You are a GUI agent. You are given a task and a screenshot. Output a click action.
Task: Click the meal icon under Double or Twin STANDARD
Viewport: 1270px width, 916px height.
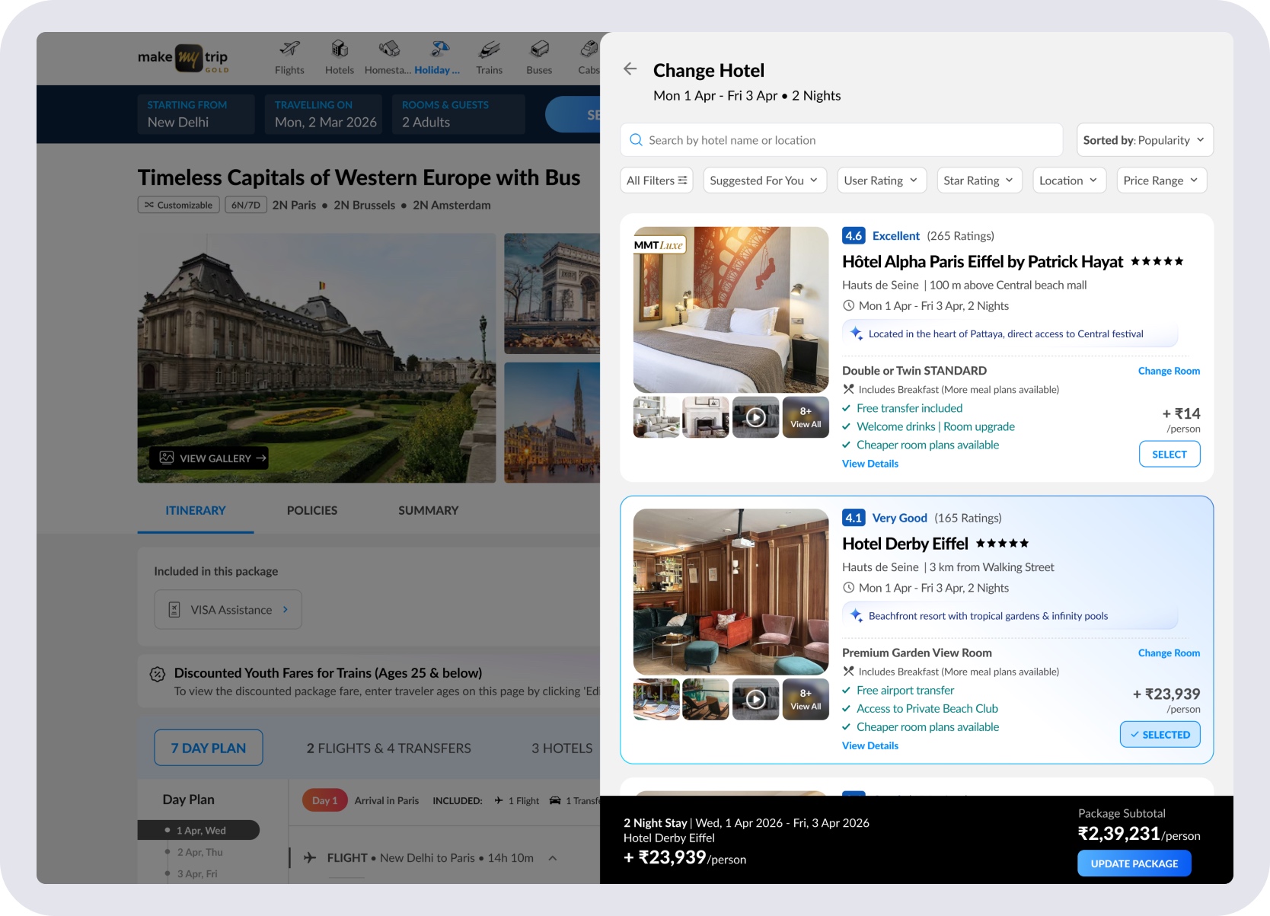pyautogui.click(x=849, y=389)
